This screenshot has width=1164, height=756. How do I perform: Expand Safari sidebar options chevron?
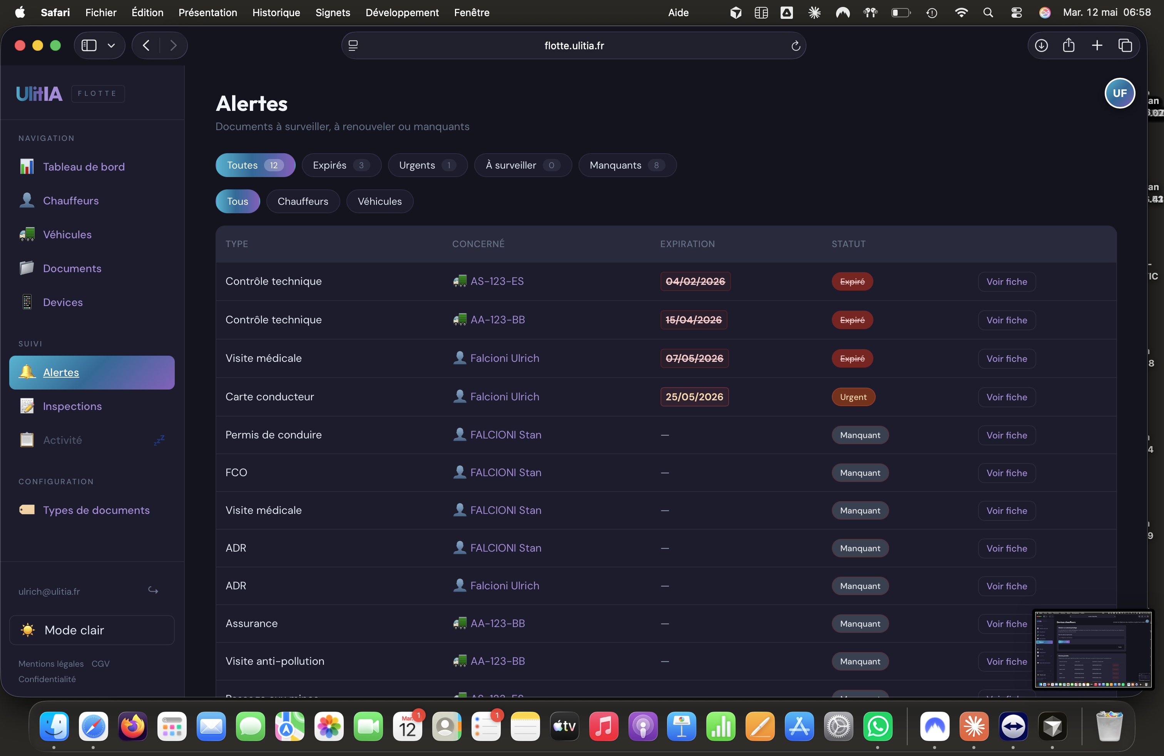112,45
